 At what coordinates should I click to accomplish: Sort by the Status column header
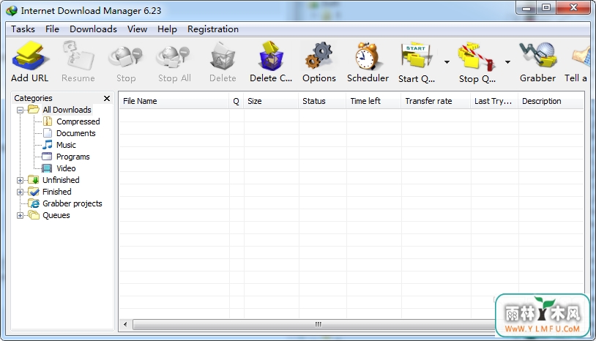322,101
